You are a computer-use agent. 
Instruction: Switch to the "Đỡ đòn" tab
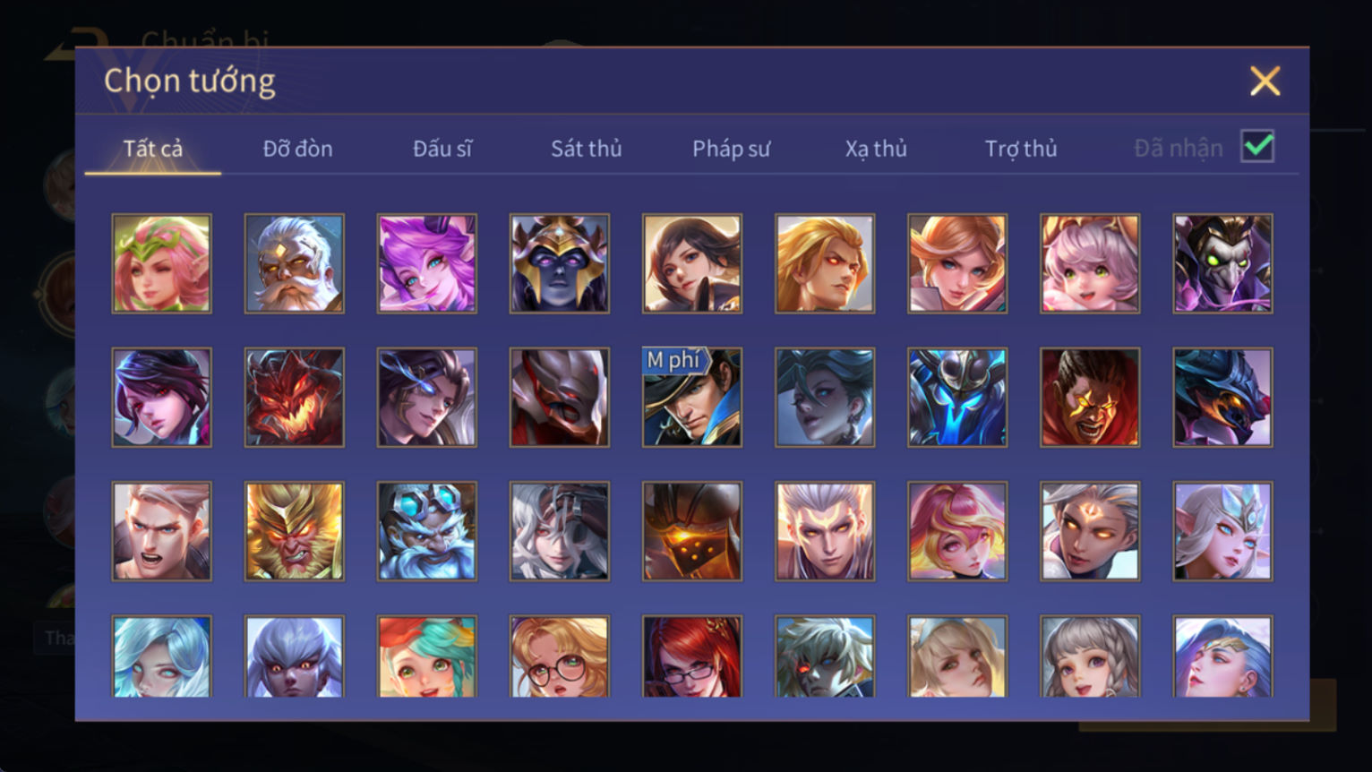pyautogui.click(x=297, y=149)
